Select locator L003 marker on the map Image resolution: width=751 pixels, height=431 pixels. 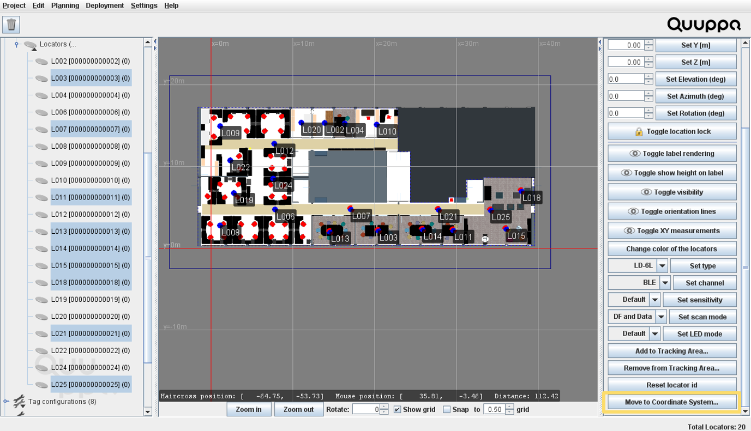click(378, 230)
